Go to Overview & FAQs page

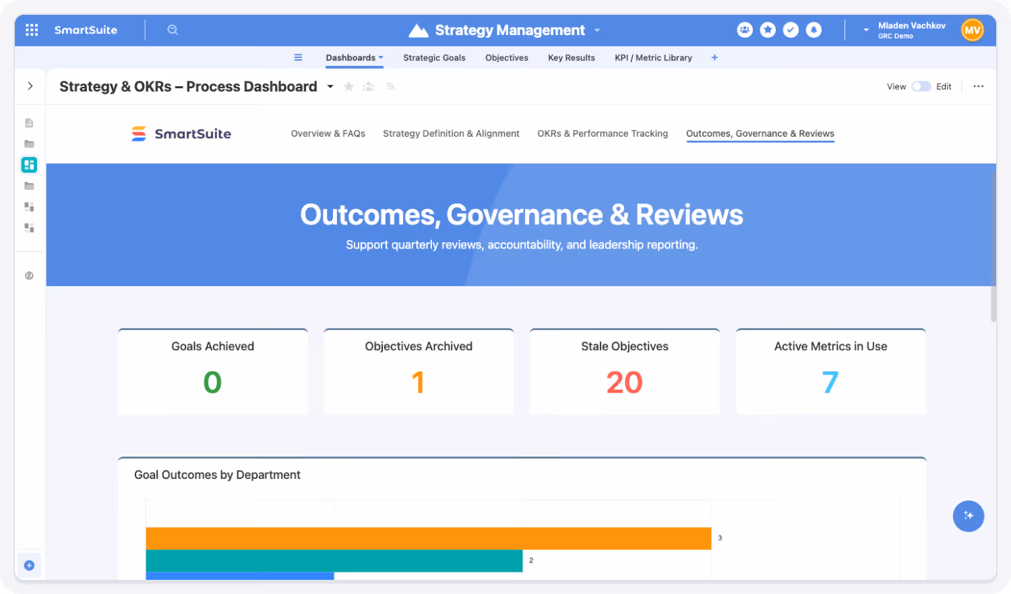[328, 133]
